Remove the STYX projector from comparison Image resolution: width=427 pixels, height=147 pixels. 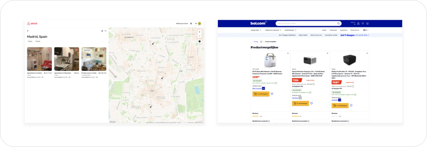288,53
